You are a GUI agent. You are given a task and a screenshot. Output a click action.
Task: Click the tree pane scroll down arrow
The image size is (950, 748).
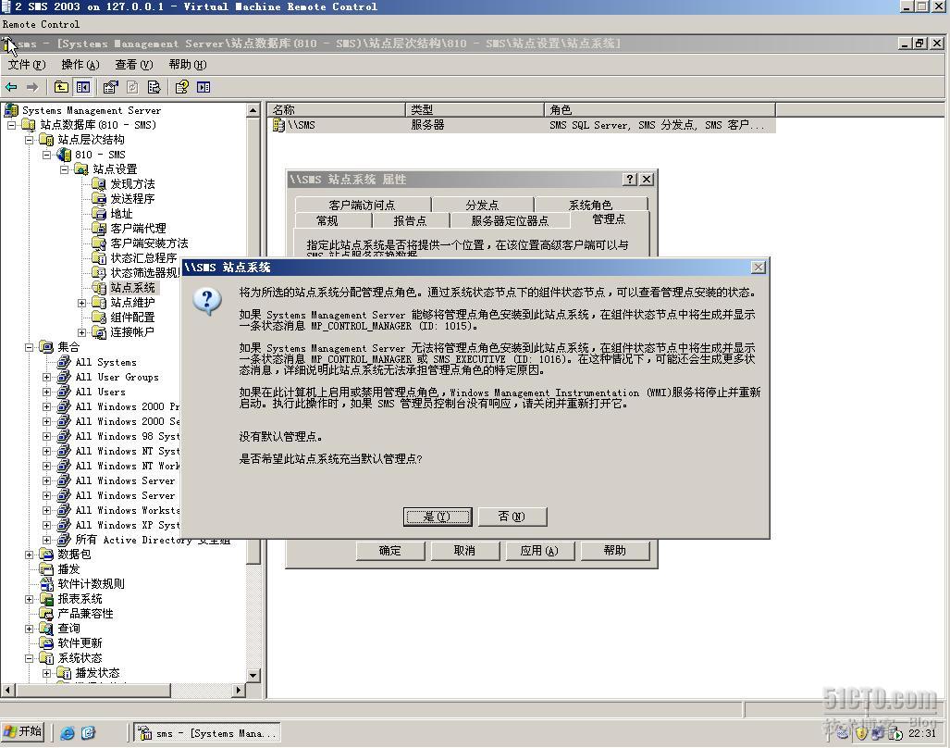253,675
